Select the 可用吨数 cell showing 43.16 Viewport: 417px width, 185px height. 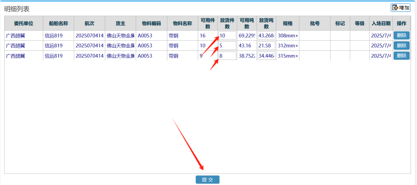coord(247,45)
